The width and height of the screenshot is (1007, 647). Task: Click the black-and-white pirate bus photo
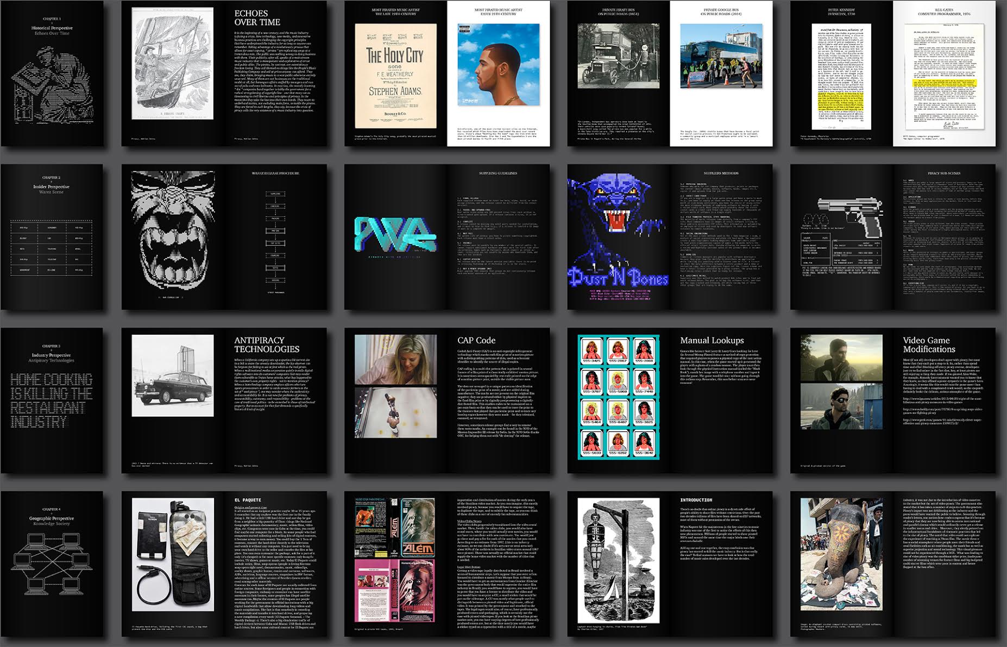click(618, 56)
